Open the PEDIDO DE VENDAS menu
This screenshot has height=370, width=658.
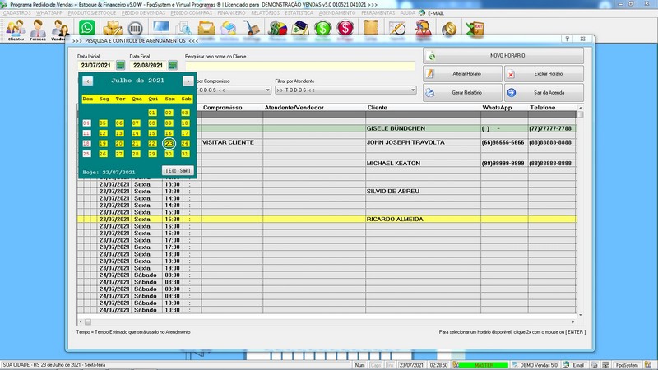tap(143, 13)
